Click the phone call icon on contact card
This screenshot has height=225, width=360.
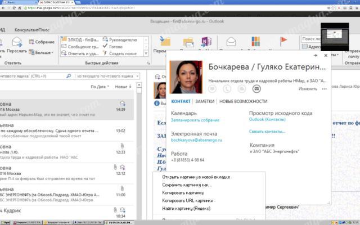(227, 89)
